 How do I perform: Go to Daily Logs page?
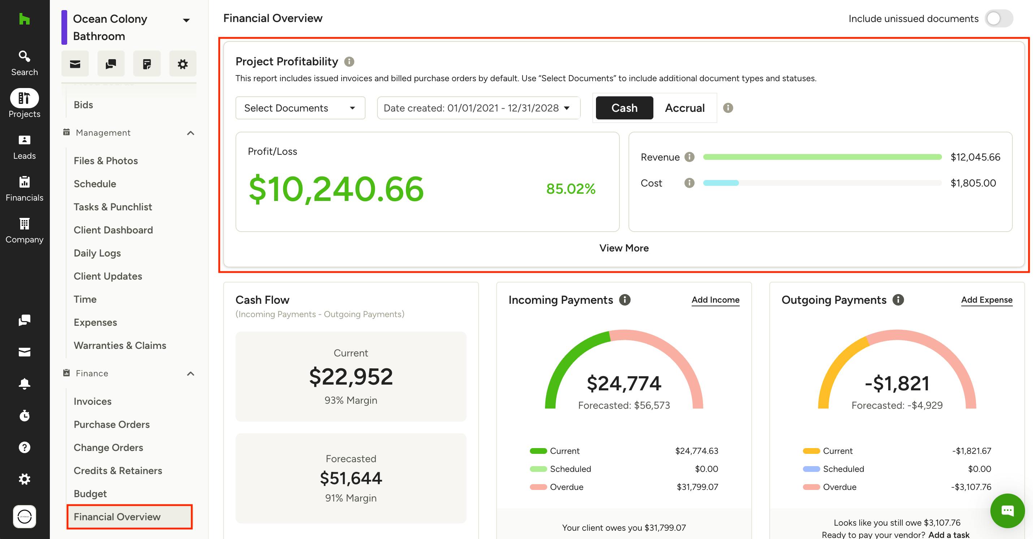97,253
